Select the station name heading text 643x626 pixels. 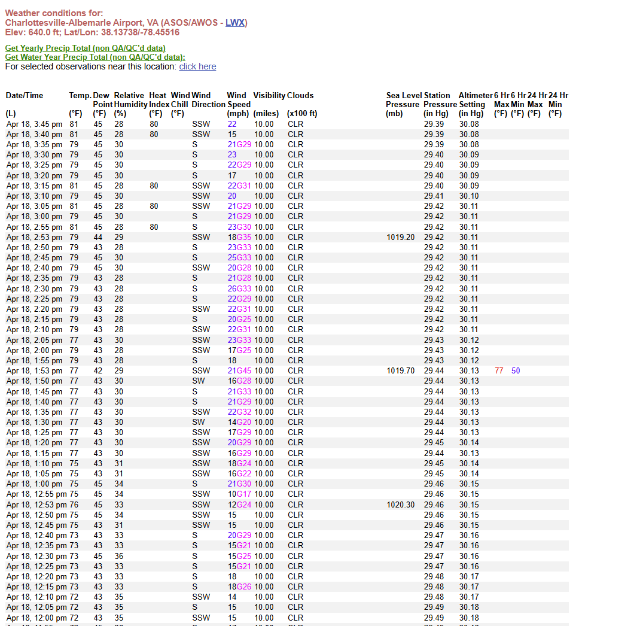pos(126,23)
